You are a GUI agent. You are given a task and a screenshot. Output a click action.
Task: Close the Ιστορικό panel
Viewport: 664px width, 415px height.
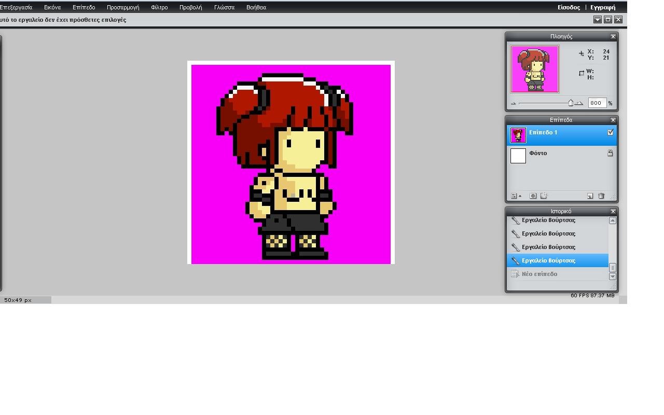point(613,211)
